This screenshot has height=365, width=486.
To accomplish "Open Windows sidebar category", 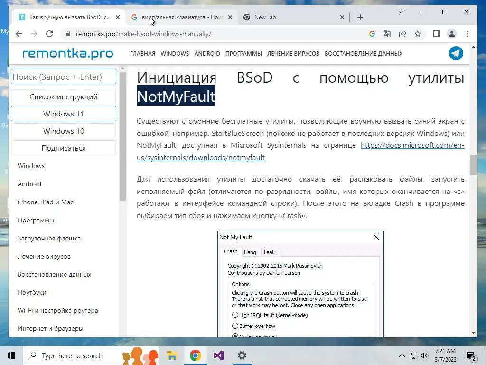I will click(x=31, y=166).
